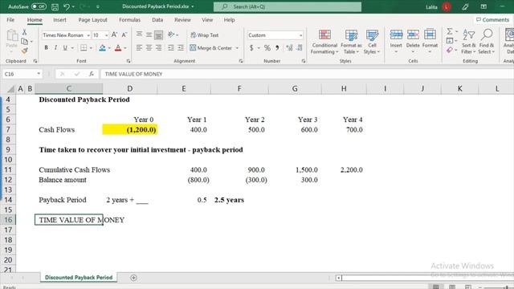Screen dimensions: 514x289
Task: Toggle Center horizontal alignment
Action: click(149, 48)
